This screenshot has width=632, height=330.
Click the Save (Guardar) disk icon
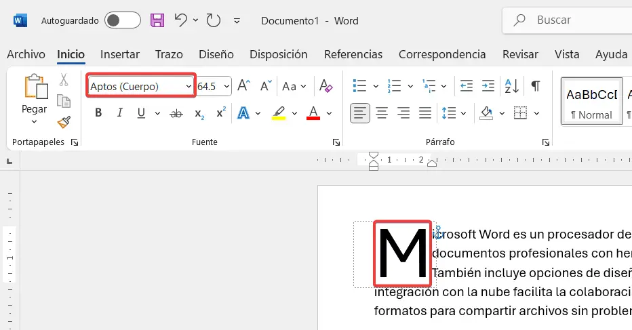coord(157,20)
